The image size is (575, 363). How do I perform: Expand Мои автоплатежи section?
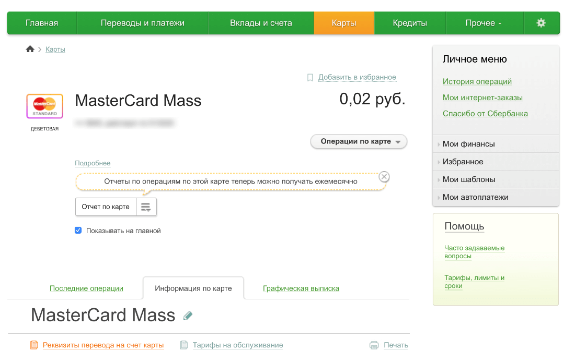[496, 197]
